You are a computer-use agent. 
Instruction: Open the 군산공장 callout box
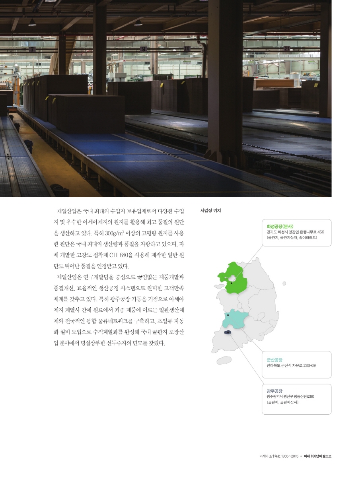(x=296, y=365)
